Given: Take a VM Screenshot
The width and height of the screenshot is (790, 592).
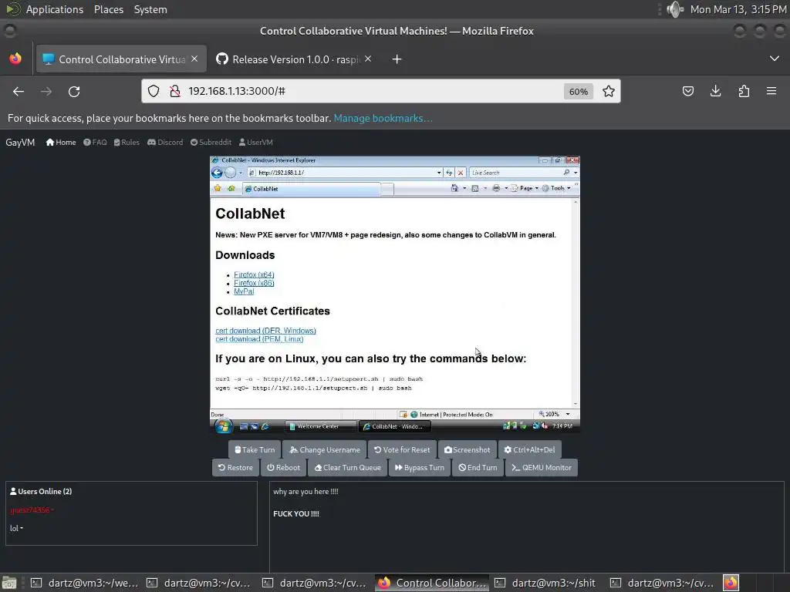Looking at the screenshot, I should tap(467, 449).
